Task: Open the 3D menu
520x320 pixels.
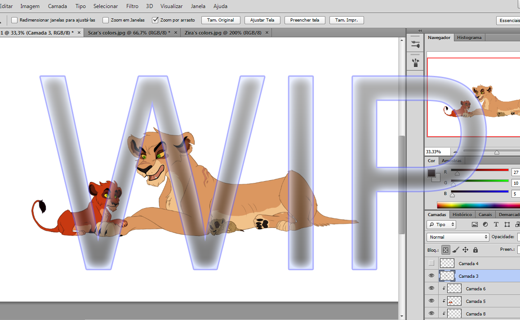Action: pyautogui.click(x=150, y=6)
